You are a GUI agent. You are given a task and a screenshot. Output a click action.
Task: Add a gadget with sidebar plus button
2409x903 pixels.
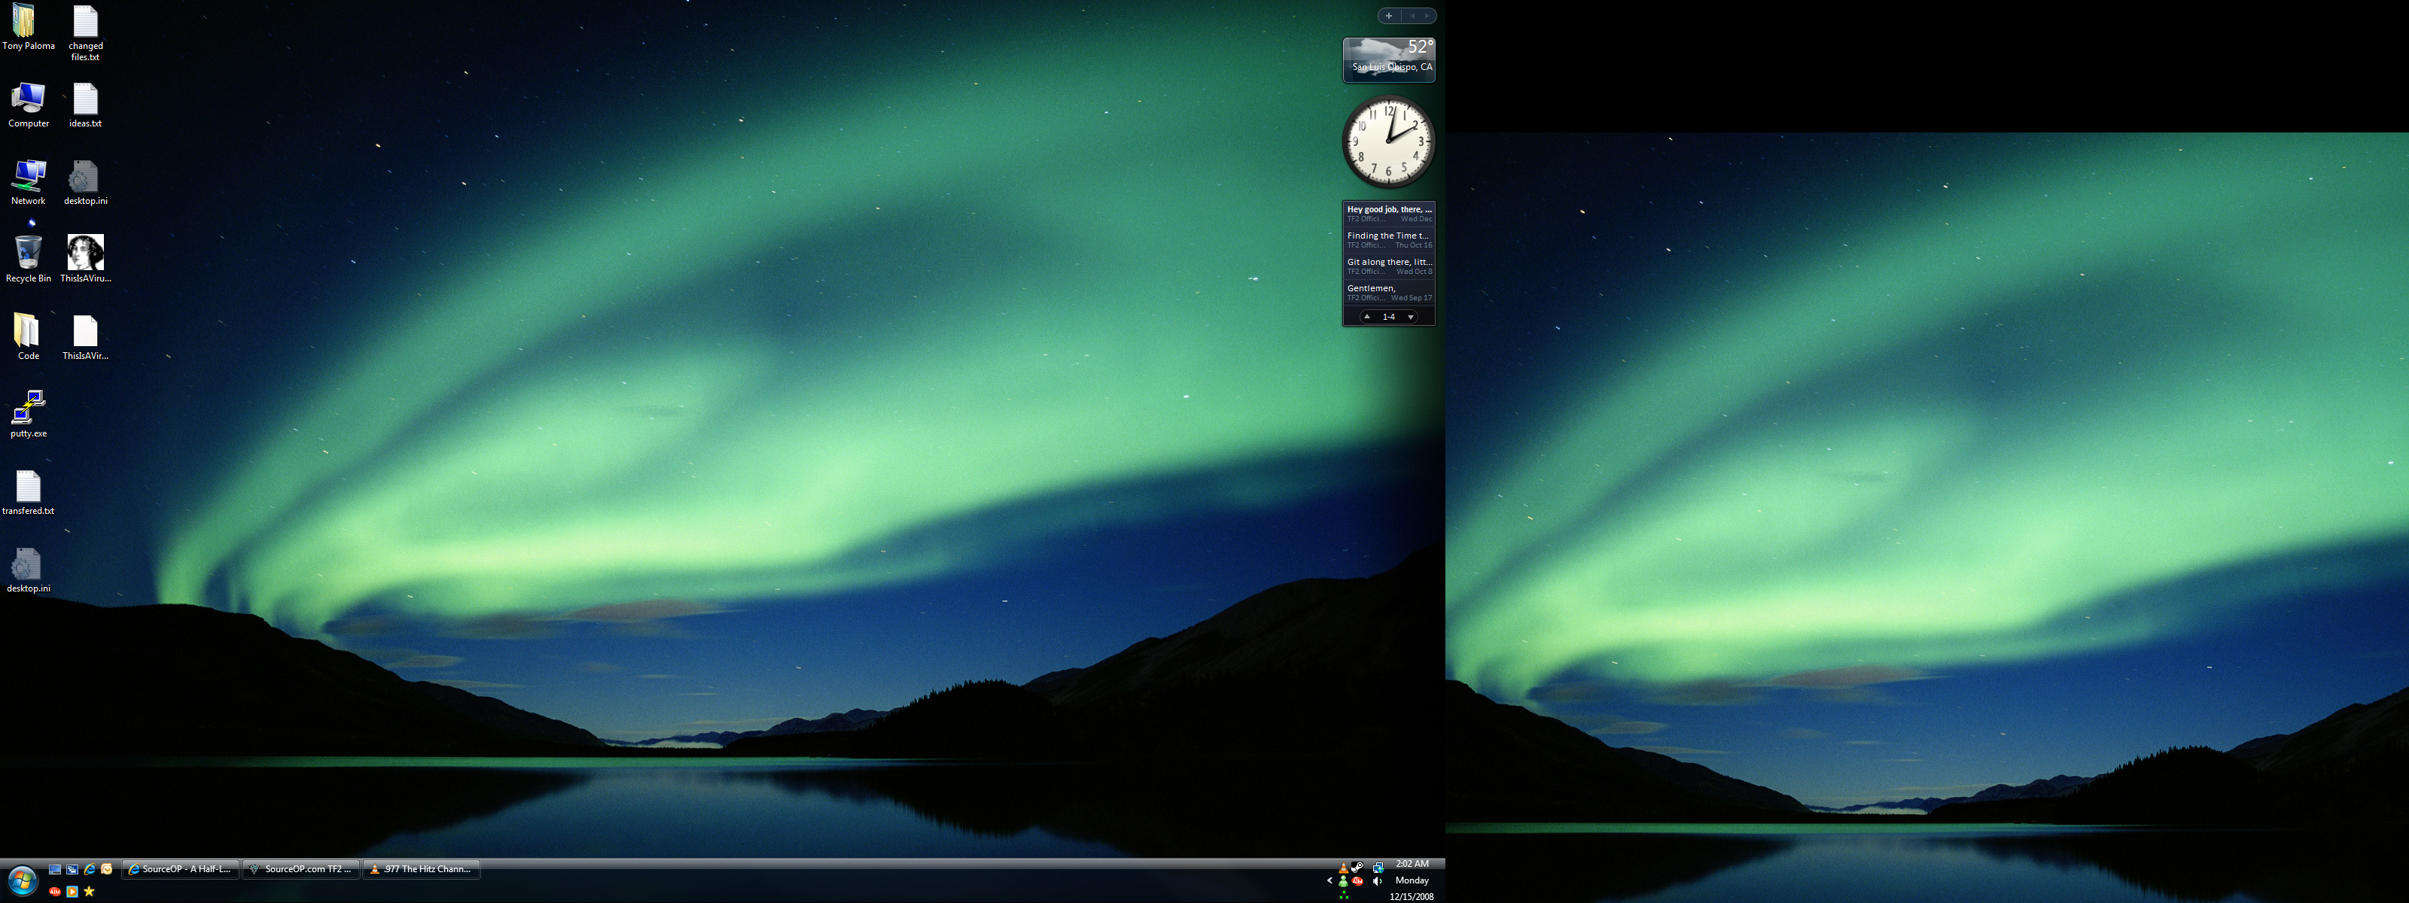click(1389, 16)
